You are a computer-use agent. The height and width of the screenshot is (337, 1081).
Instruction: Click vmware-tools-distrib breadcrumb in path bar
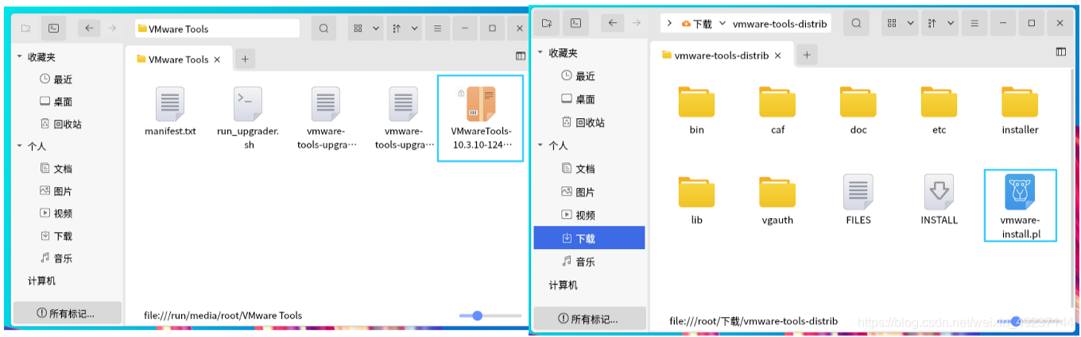780,24
